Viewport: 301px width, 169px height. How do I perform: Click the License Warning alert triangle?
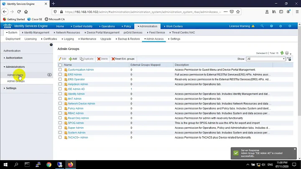[x=253, y=26]
